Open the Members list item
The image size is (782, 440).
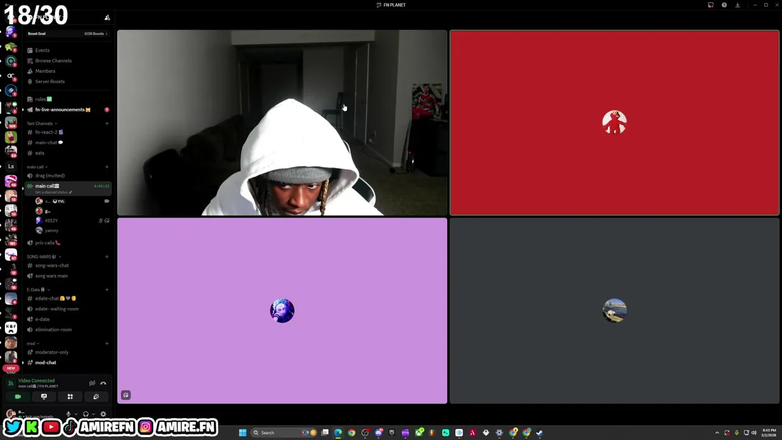click(x=67, y=71)
